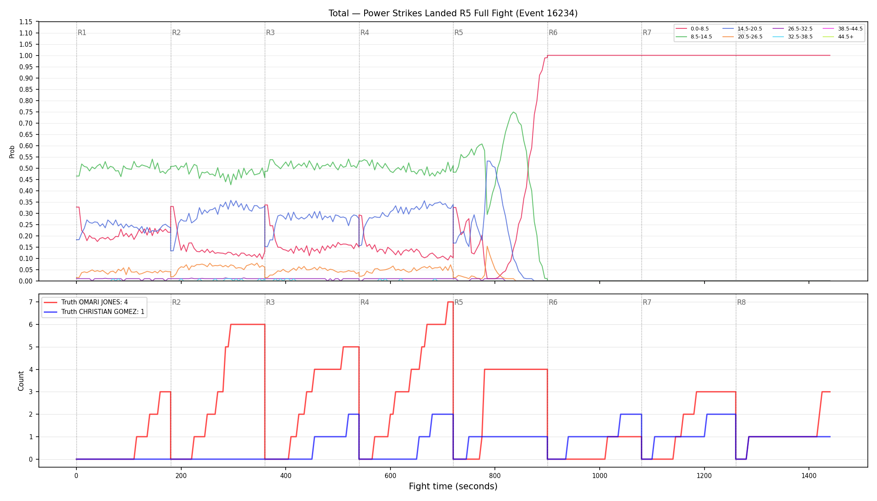Click the R8 round label in the count chart
Image resolution: width=877 pixels, height=501 pixels.
[x=742, y=302]
